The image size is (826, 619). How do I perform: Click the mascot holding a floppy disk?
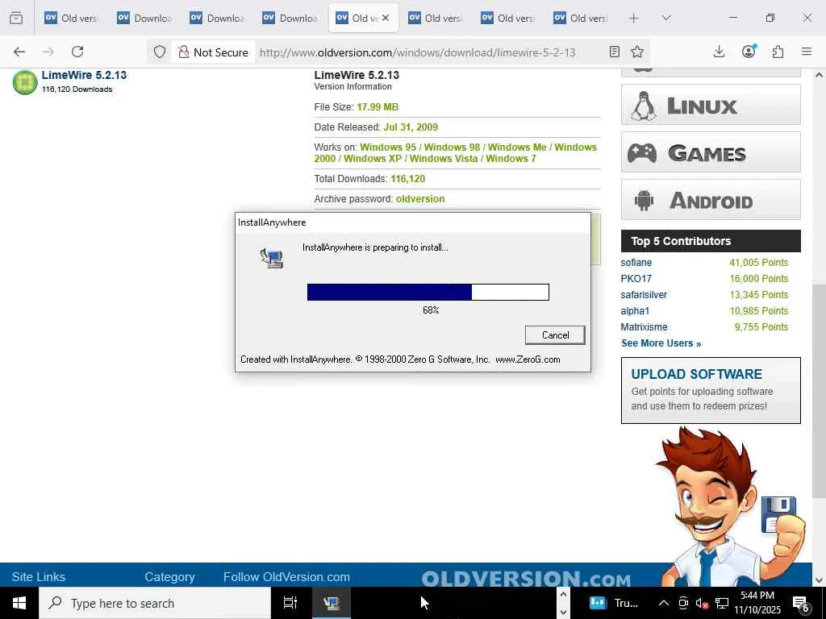point(729,508)
